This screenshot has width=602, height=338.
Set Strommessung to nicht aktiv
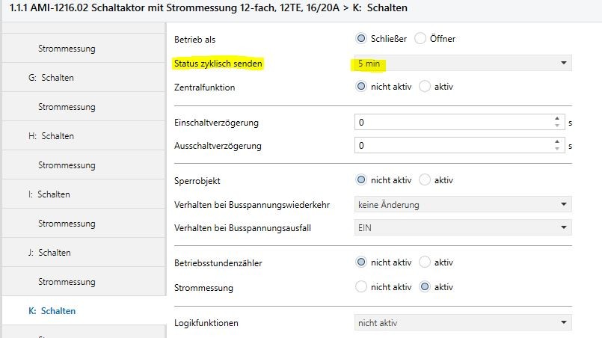pyautogui.click(x=362, y=286)
